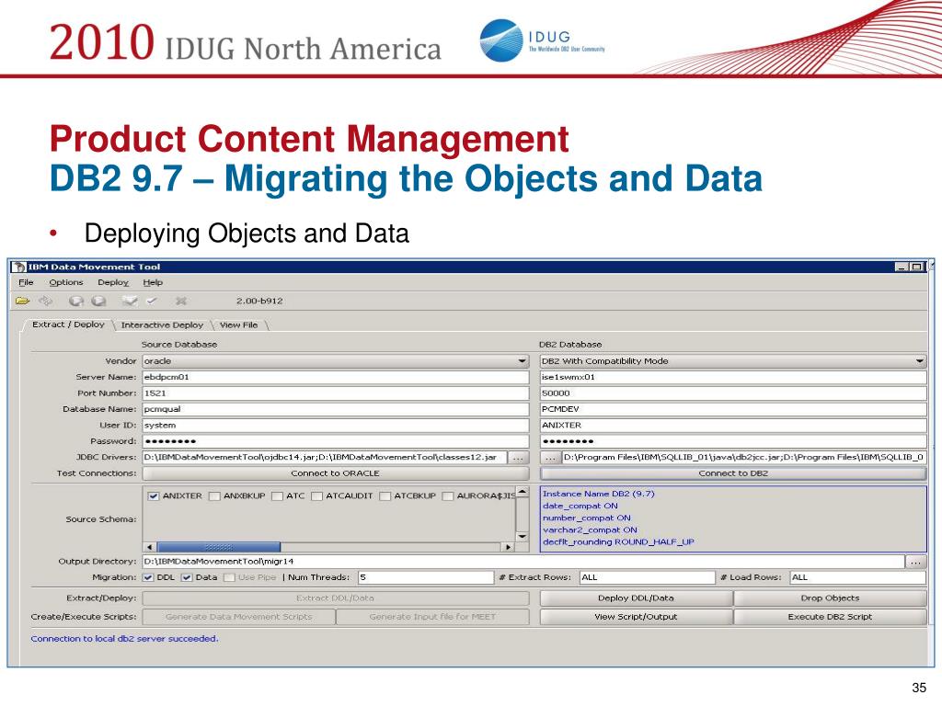Click the source Port Number field 1521

coord(335,393)
